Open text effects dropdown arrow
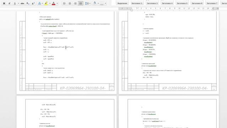Image resolution: width=227 pixels, height=128 pixels. click(42, 3)
